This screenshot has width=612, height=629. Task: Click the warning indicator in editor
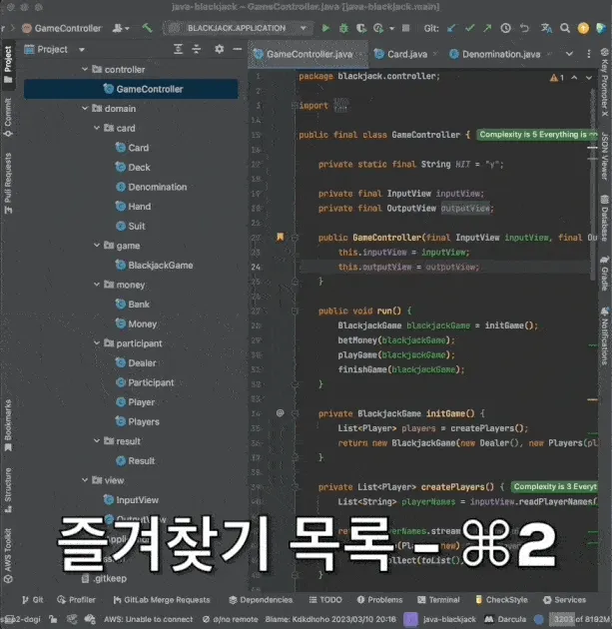557,78
